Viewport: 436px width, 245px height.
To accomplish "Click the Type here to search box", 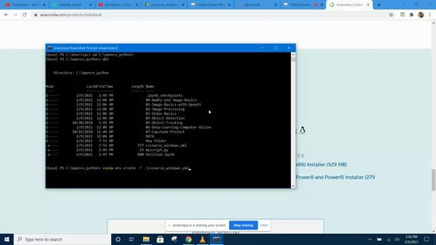I will point(62,239).
